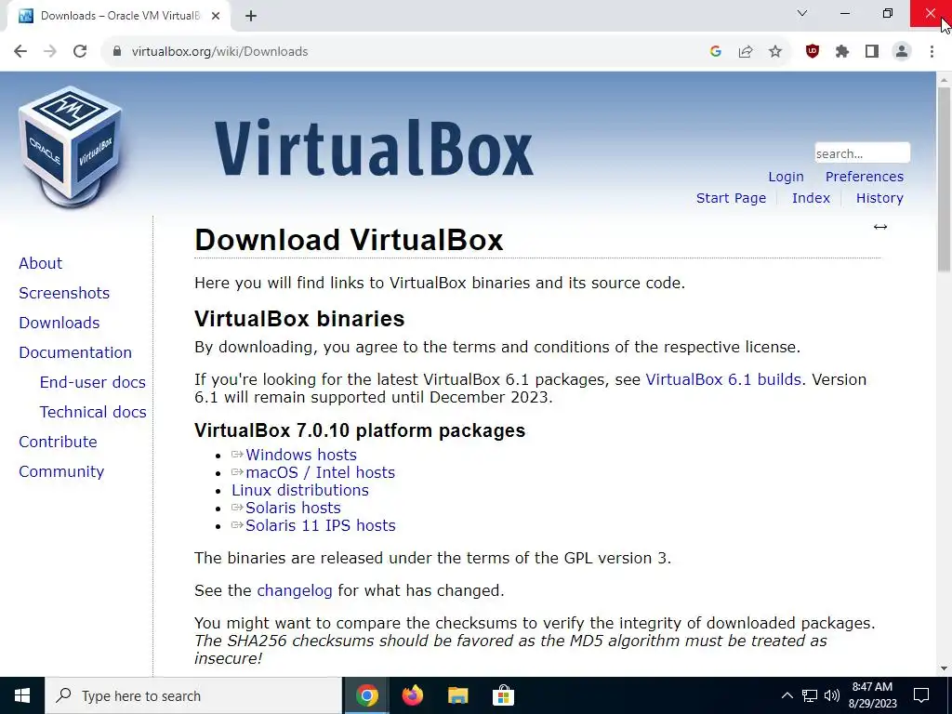Image resolution: width=952 pixels, height=714 pixels.
Task: Open Chrome three-dot menu
Action: coord(932,52)
